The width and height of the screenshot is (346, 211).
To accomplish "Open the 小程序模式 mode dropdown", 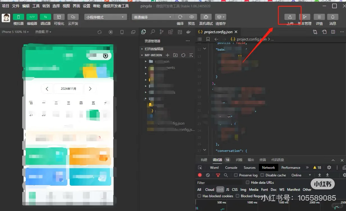I will pos(105,17).
